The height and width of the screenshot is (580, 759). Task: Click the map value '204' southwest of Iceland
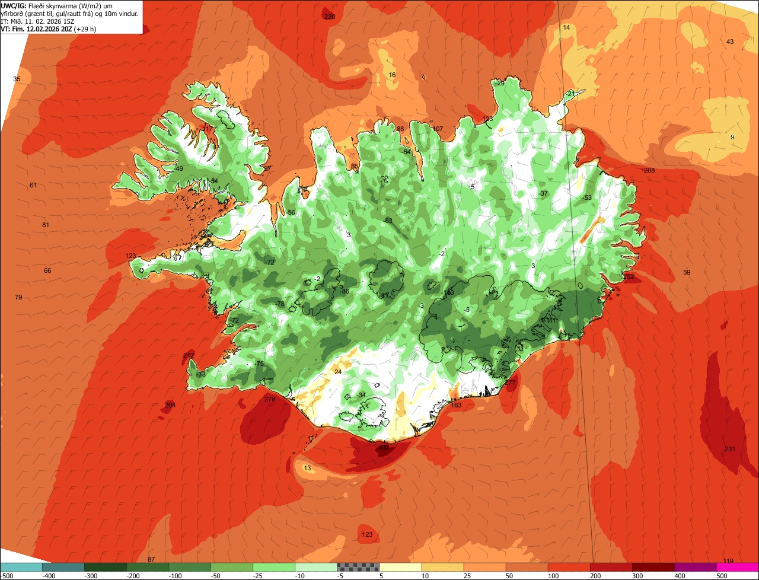pyautogui.click(x=170, y=405)
